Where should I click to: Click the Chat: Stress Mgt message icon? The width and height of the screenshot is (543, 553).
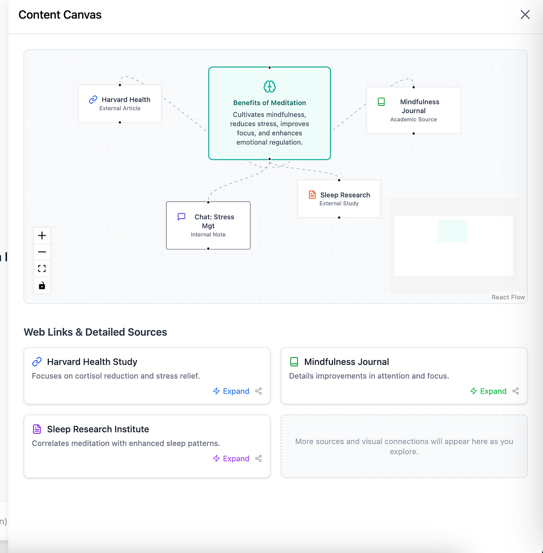pos(181,217)
